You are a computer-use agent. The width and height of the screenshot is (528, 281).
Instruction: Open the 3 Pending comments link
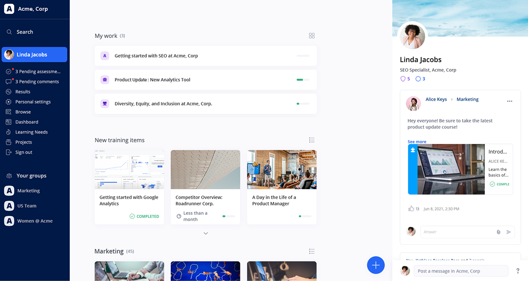click(x=37, y=81)
